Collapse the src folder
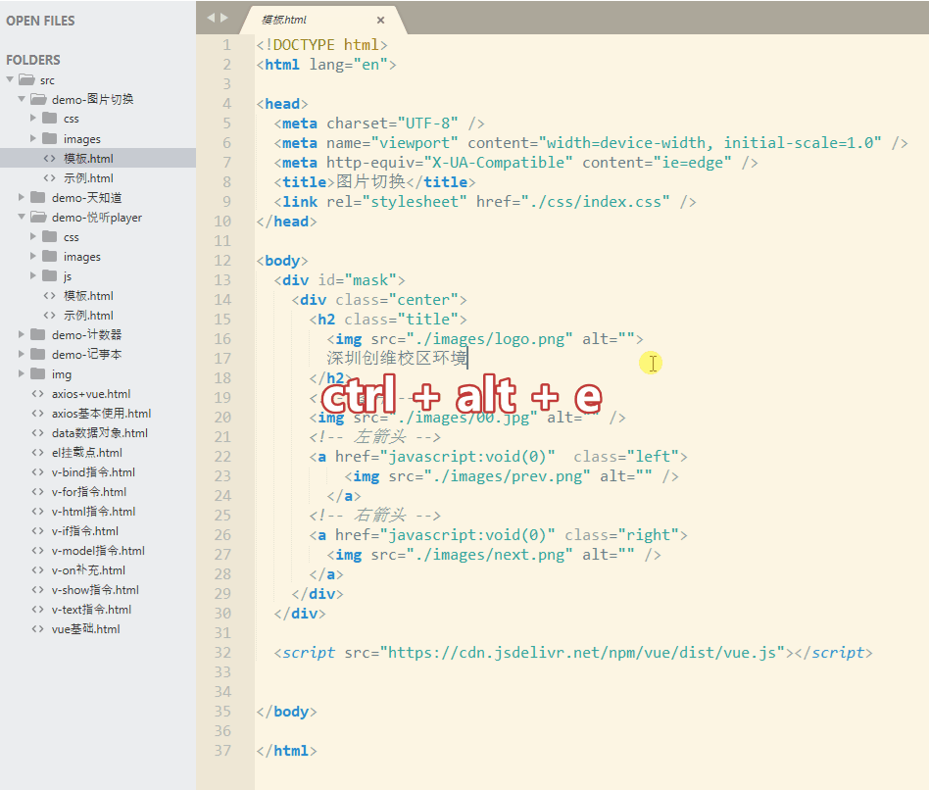Screen dimensions: 929x790 (8, 79)
